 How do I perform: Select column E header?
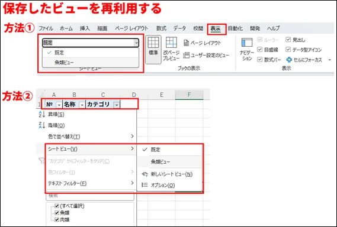click(x=162, y=95)
